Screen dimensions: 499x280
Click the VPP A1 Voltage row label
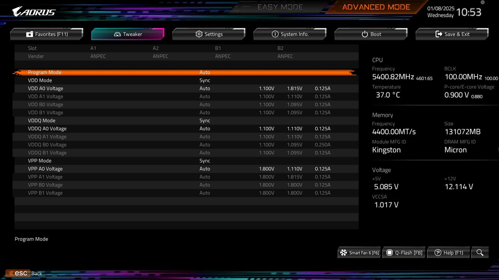point(45,177)
